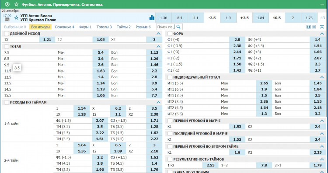Screen dimensions: 328x173
Task: Collapse all markets with top arrow icon
Action: (322, 27)
